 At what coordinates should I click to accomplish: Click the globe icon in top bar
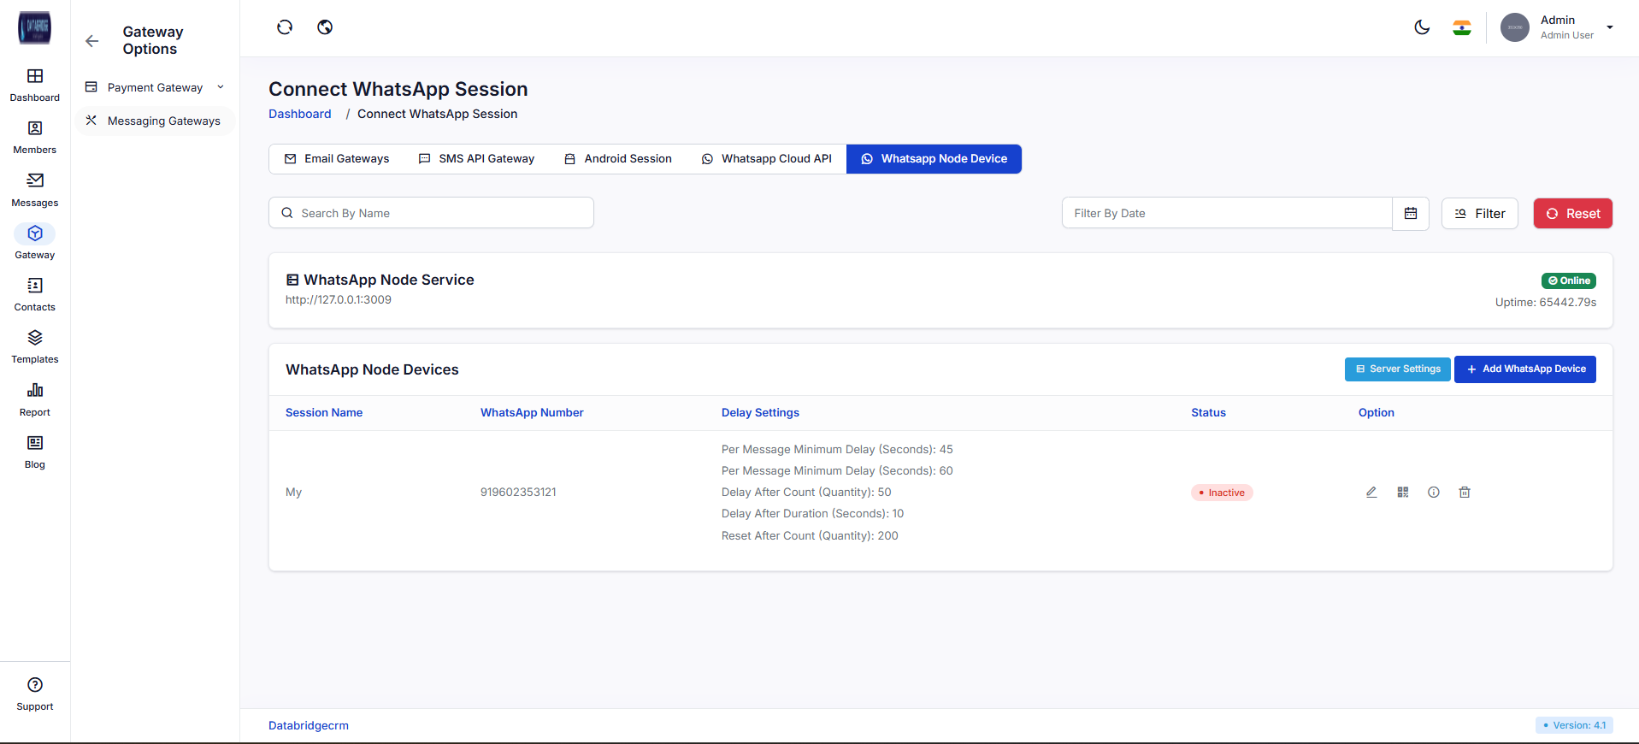click(x=325, y=27)
